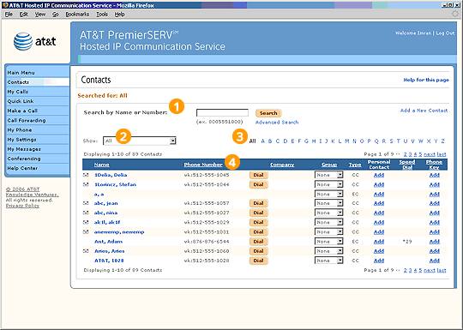The height and width of the screenshot is (330, 463).
Task: Sort by Phone Number column header
Action: point(203,165)
